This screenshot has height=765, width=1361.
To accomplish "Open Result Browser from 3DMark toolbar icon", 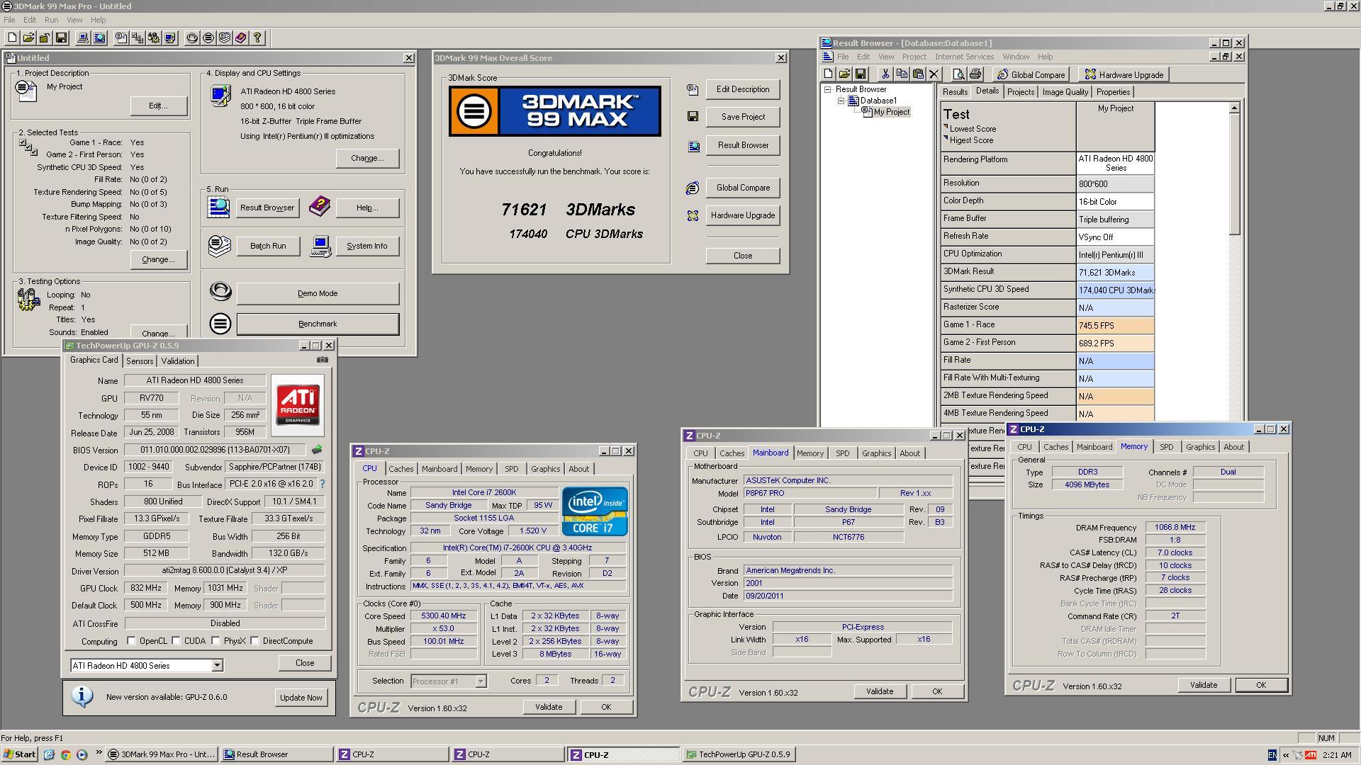I will click(99, 38).
